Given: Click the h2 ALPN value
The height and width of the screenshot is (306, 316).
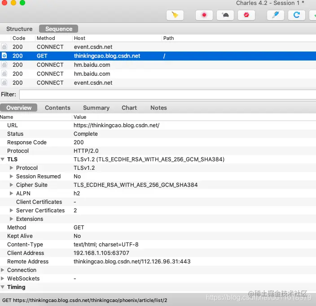Looking at the screenshot, I should click(77, 194).
